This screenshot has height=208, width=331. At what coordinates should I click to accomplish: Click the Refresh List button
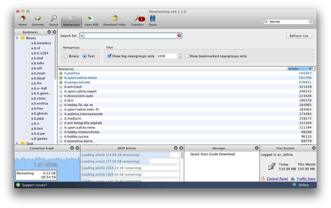(299, 36)
